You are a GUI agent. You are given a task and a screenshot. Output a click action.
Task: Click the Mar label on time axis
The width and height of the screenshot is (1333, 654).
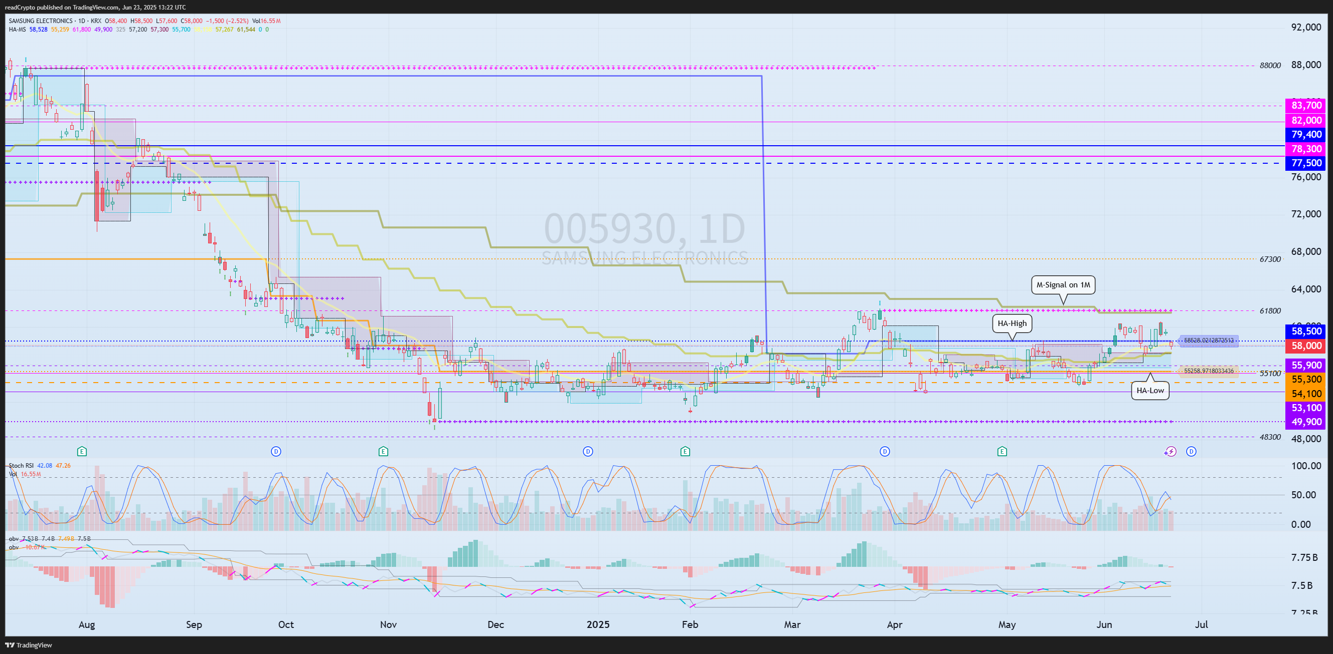(792, 624)
